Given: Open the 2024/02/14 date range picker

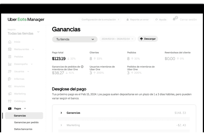Looking at the screenshot, I should (x=118, y=39).
